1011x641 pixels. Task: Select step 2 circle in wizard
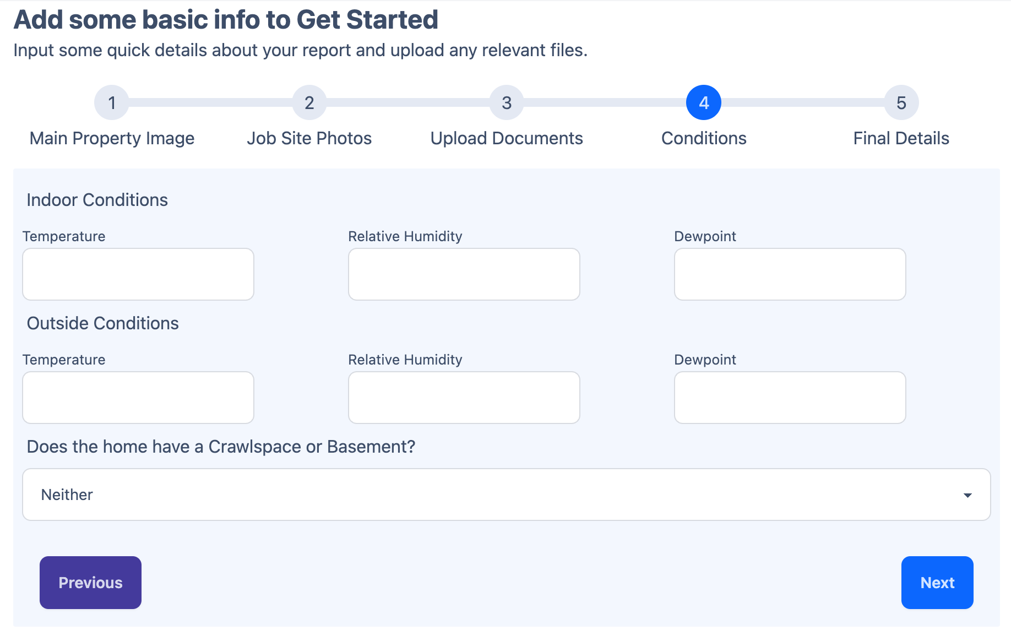point(309,102)
